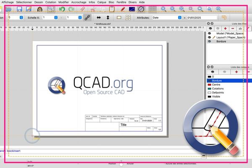Click the teal Cotations layer color swatch
This screenshot has width=252, height=168.
pyautogui.click(x=210, y=89)
